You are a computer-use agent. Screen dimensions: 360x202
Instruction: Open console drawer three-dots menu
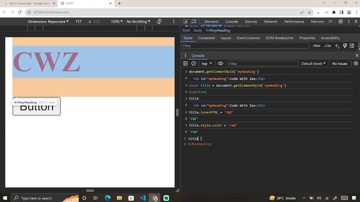coord(185,56)
